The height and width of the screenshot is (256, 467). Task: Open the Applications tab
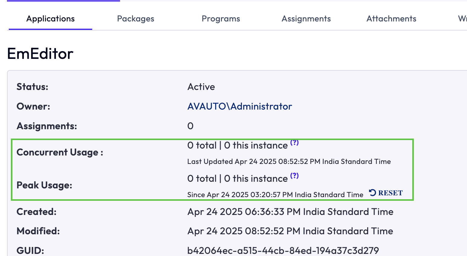[x=50, y=19]
